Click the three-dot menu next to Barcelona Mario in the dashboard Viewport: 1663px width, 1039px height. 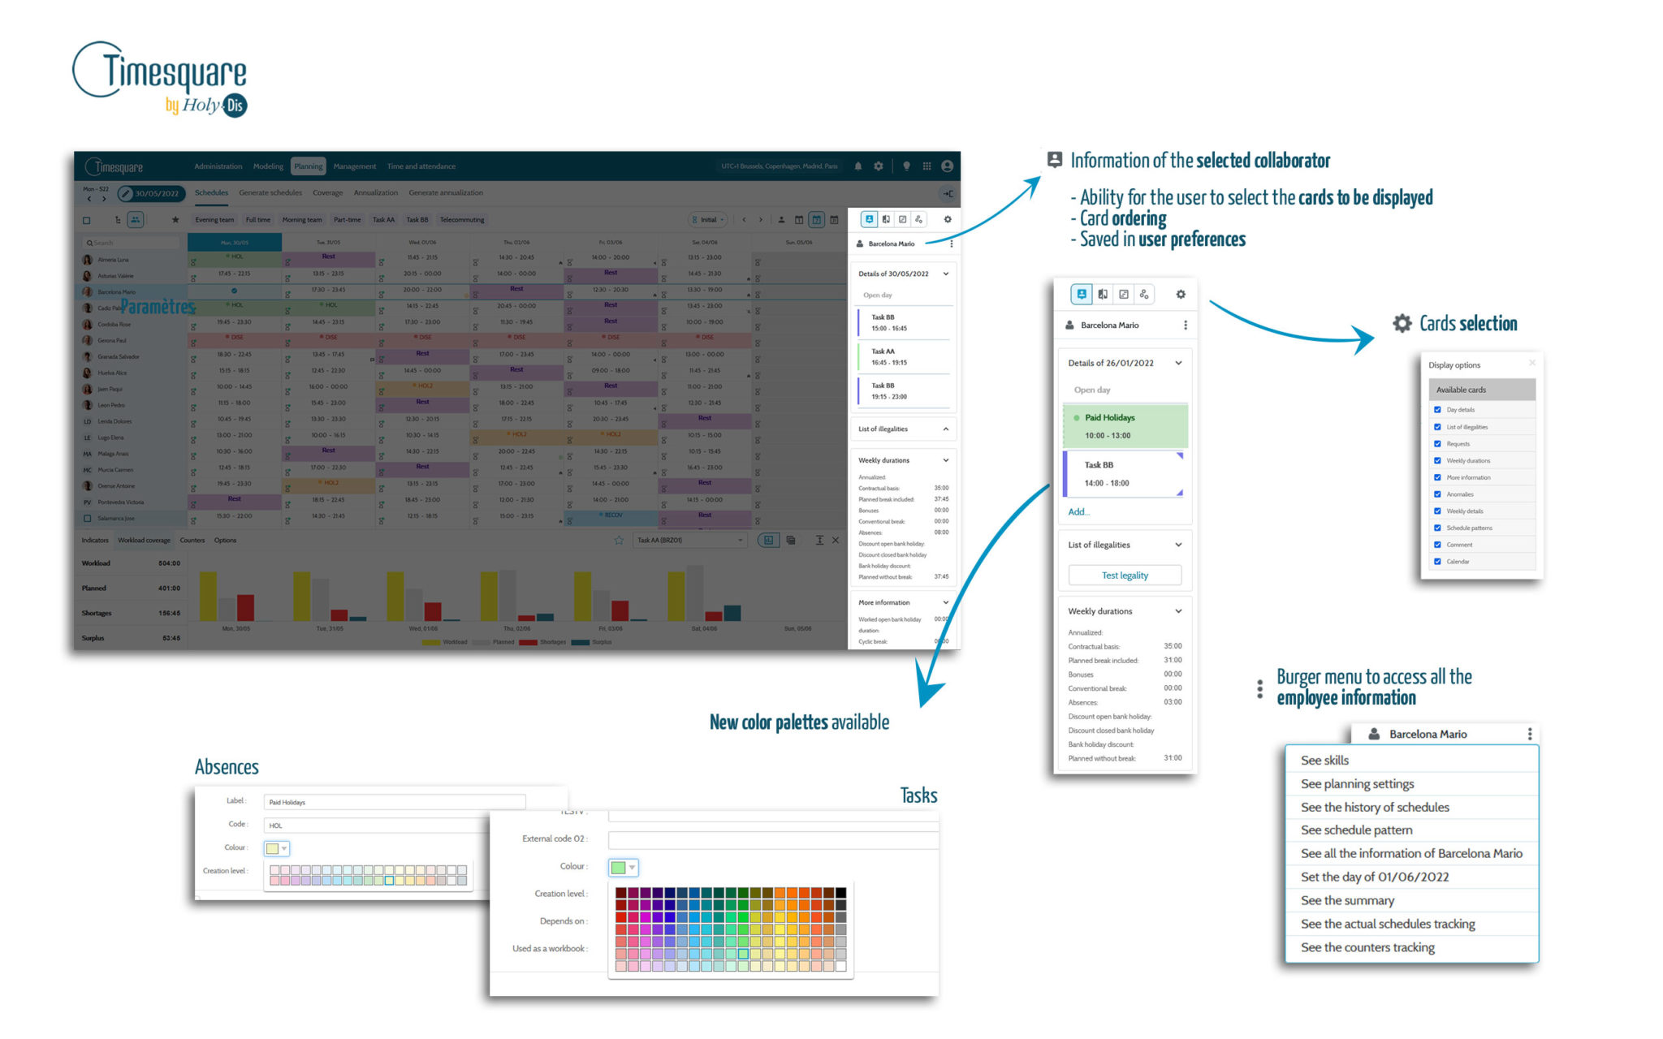(951, 244)
